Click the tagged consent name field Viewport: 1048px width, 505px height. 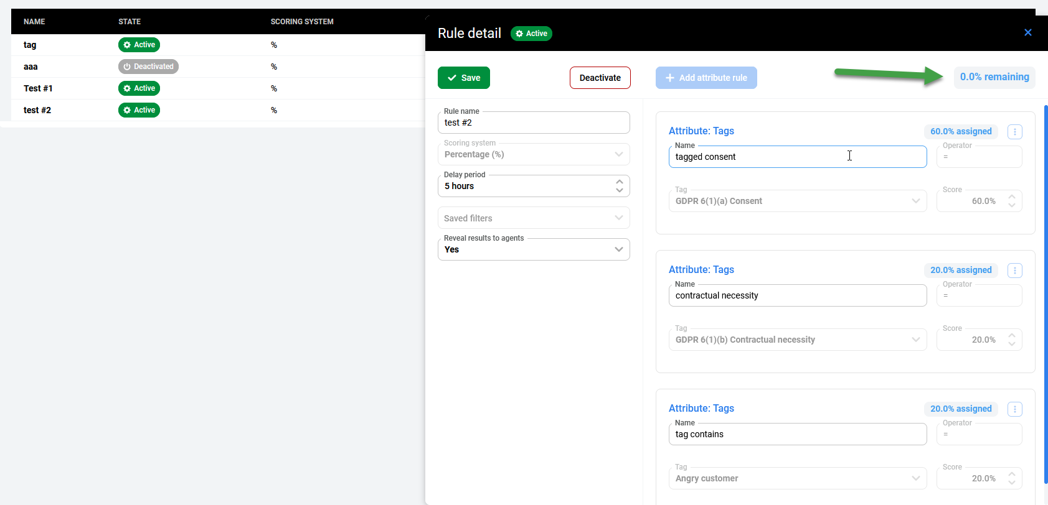pos(797,157)
